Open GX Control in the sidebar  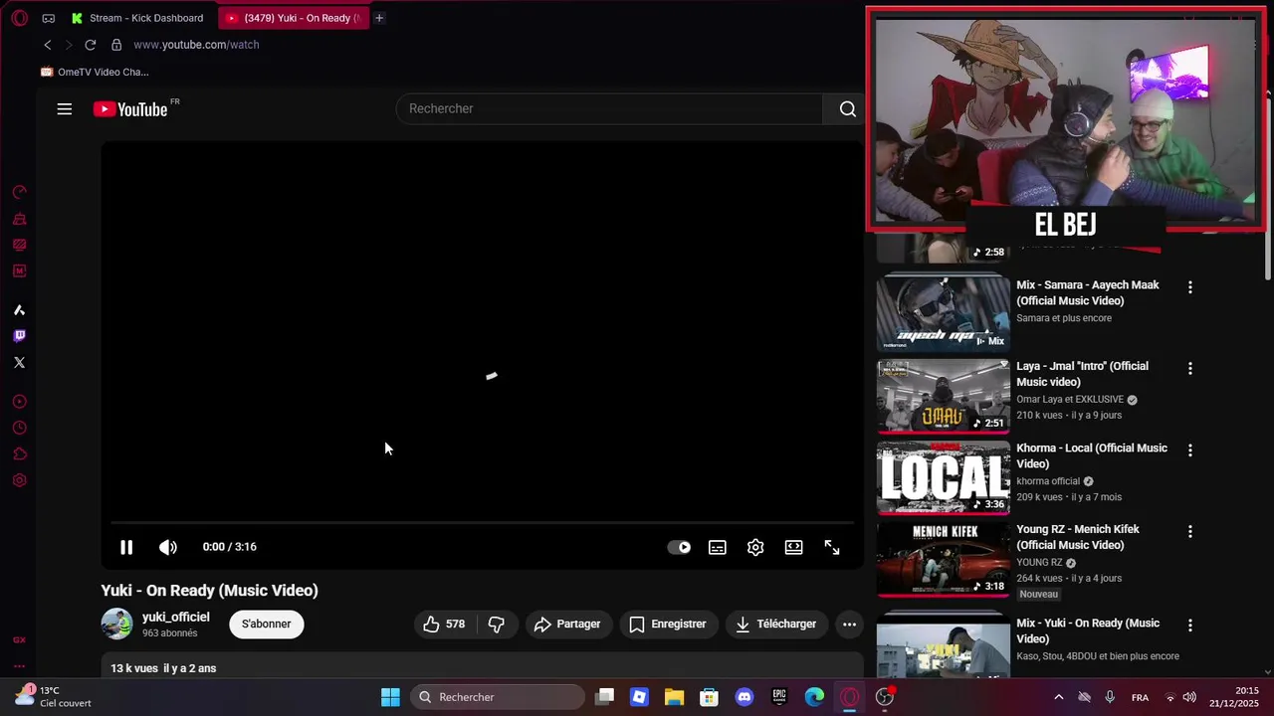[19, 193]
